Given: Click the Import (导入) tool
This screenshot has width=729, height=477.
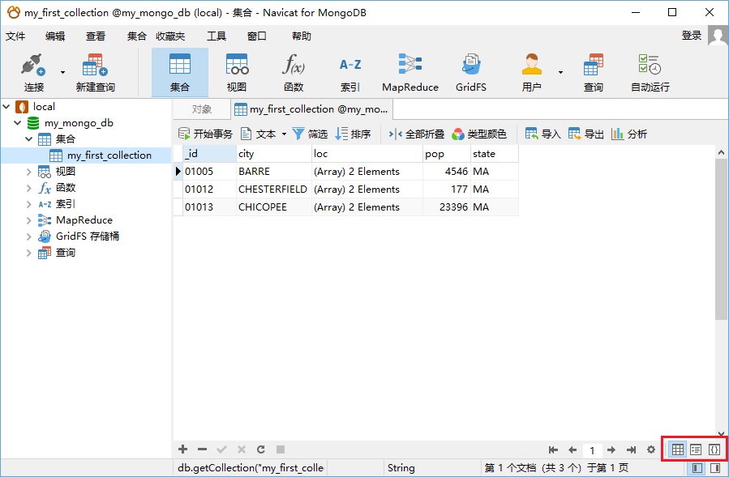Looking at the screenshot, I should coord(542,134).
